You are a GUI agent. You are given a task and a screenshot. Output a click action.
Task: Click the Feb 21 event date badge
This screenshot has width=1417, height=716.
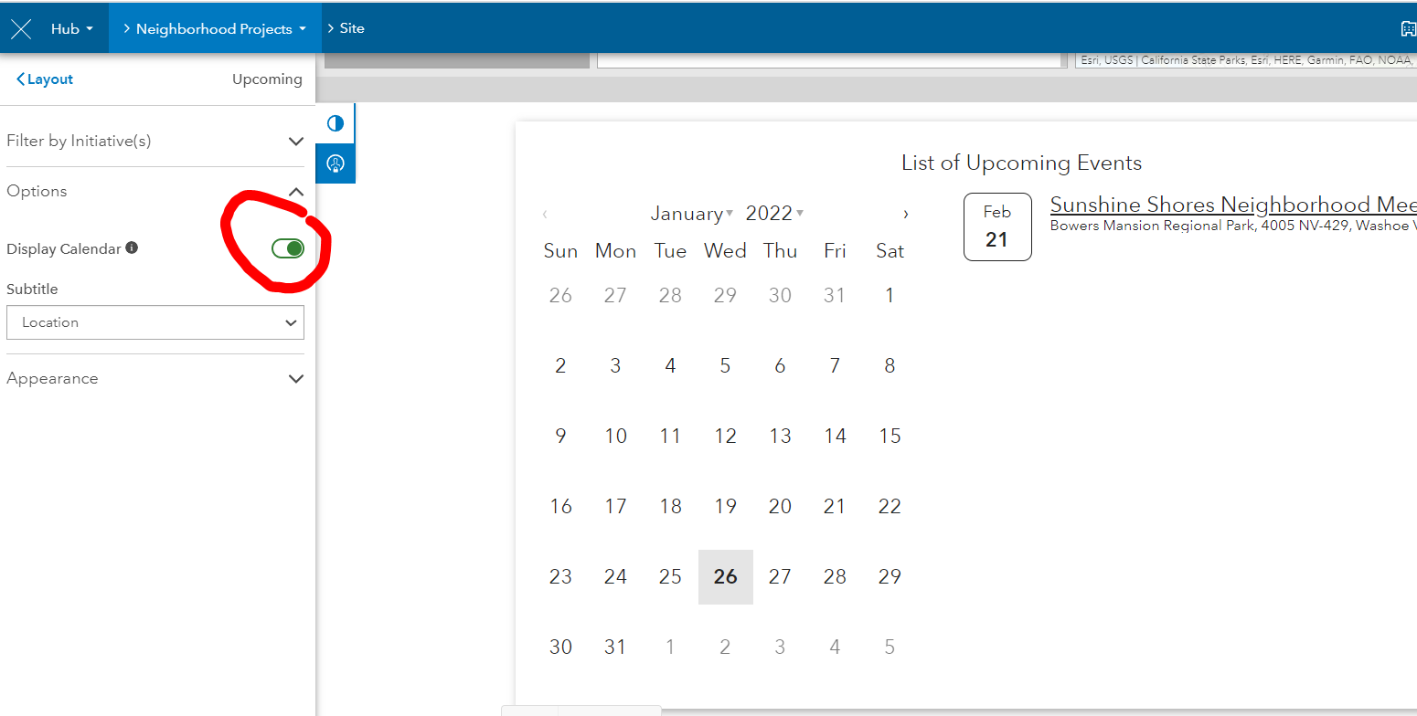[x=997, y=226]
